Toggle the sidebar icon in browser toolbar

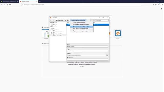(156, 5)
